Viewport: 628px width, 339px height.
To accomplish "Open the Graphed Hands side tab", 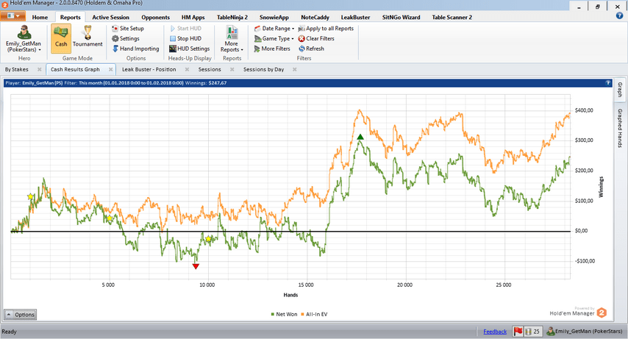I will pos(620,128).
